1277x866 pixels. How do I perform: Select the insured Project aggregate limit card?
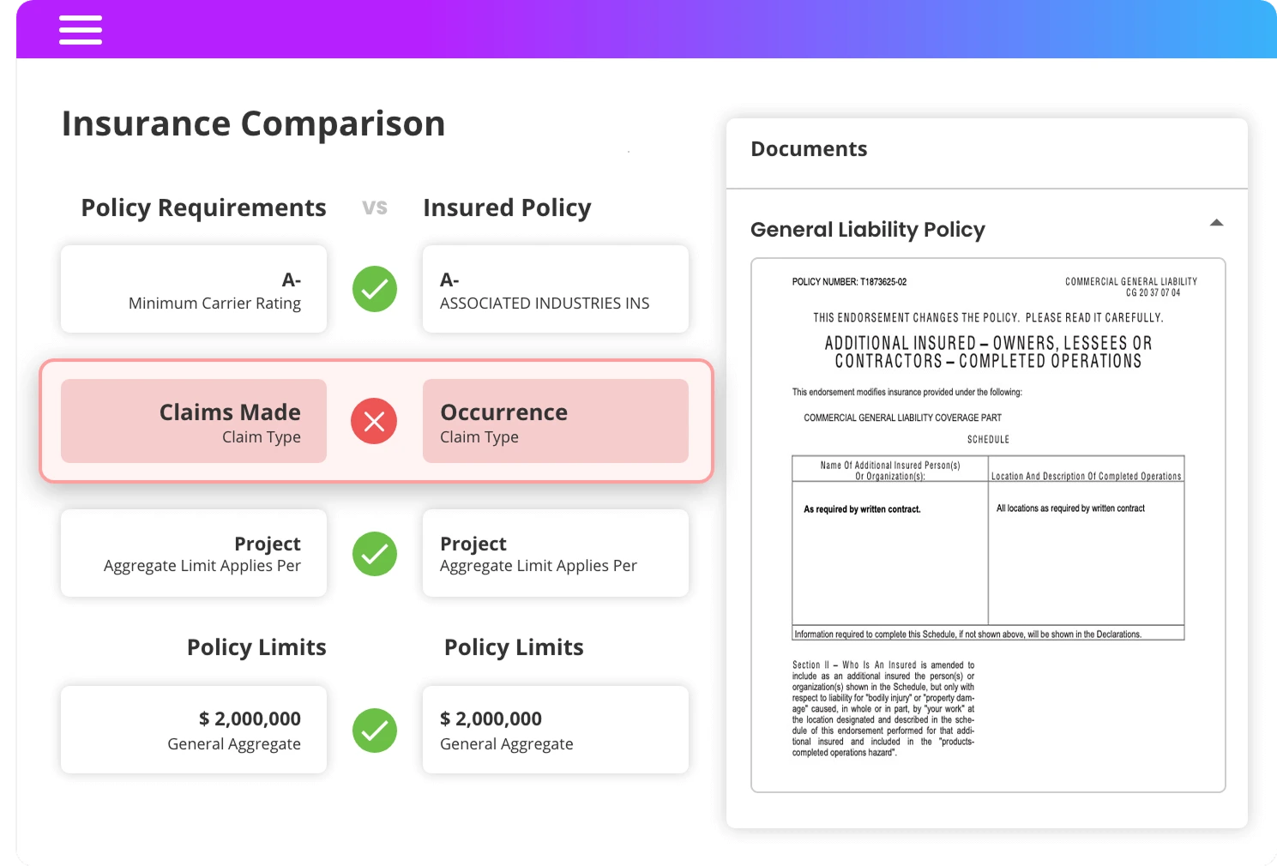555,554
